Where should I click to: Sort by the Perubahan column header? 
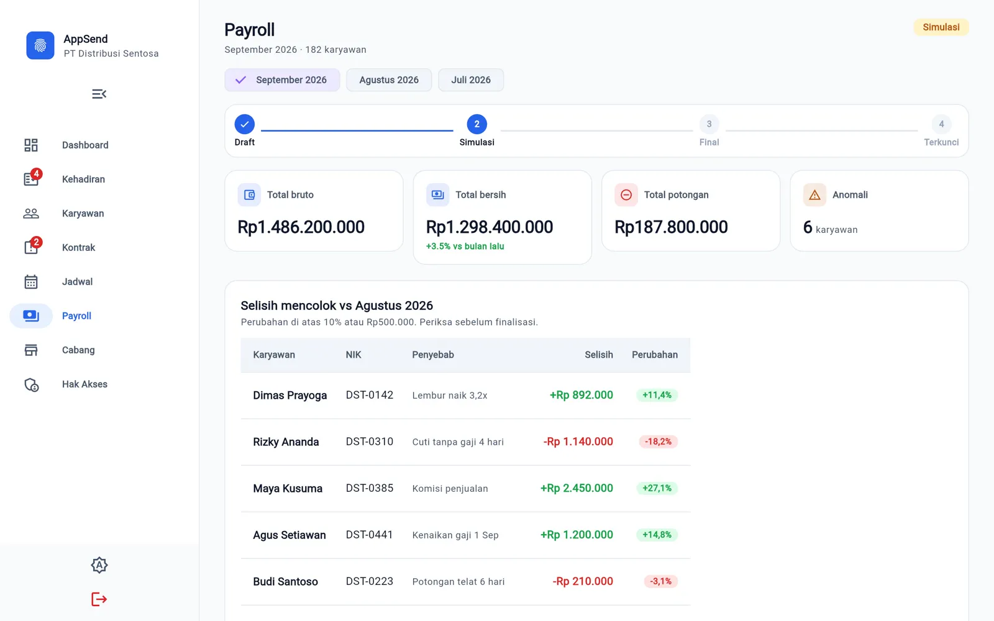tap(655, 355)
